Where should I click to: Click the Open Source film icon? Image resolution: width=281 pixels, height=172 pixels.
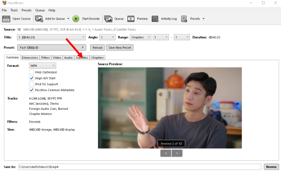click(6, 19)
